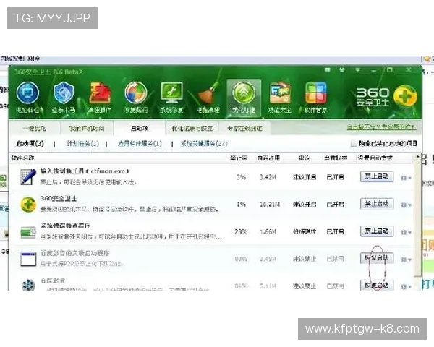The width and height of the screenshot is (434, 347).
Task: Click the scroll-up arrow above the list scrollbar
Action: [417, 158]
